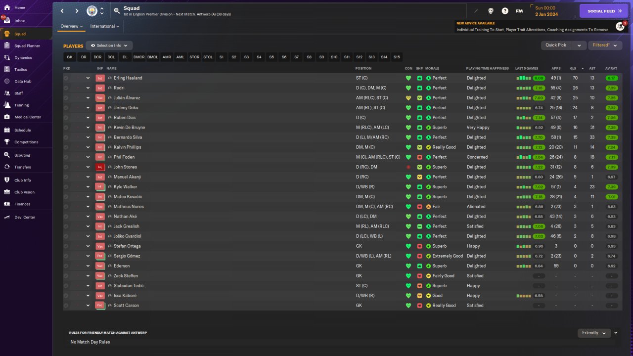Image resolution: width=633 pixels, height=356 pixels.
Task: Tick the pick checkbox for Erling Haaland
Action: (66, 78)
